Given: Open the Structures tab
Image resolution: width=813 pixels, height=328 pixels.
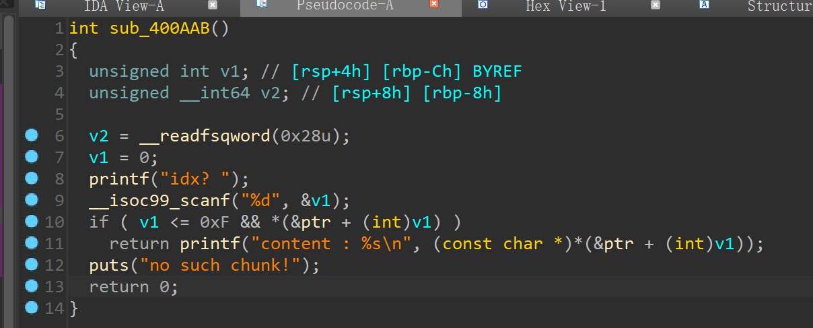Looking at the screenshot, I should 779,7.
